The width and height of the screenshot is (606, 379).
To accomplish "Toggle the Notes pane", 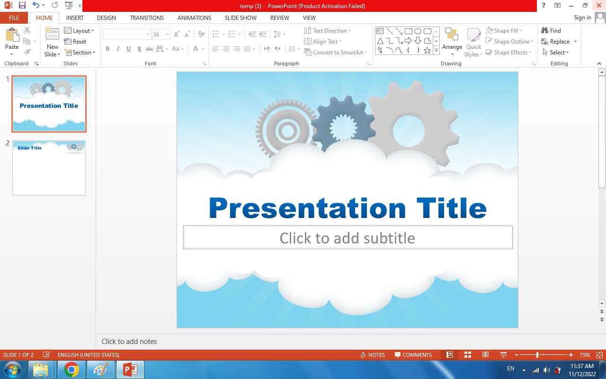I will click(x=372, y=355).
